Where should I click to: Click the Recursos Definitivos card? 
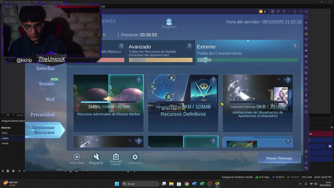pos(183,103)
